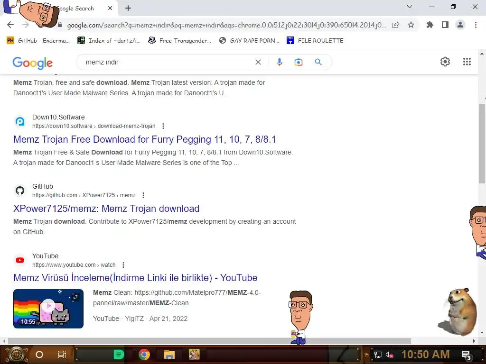This screenshot has height=364, width=486.
Task: Open options dots for Down10.Software result
Action: pos(163,126)
